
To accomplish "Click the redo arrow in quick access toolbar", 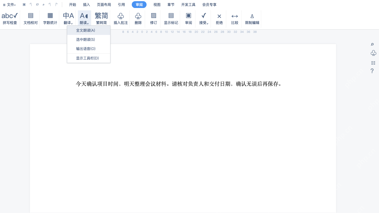I will [56, 5].
